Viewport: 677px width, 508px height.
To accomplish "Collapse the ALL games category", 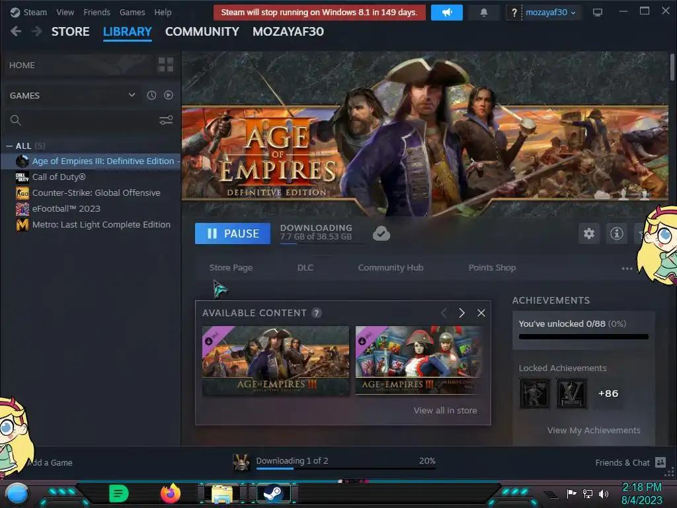I will point(9,146).
